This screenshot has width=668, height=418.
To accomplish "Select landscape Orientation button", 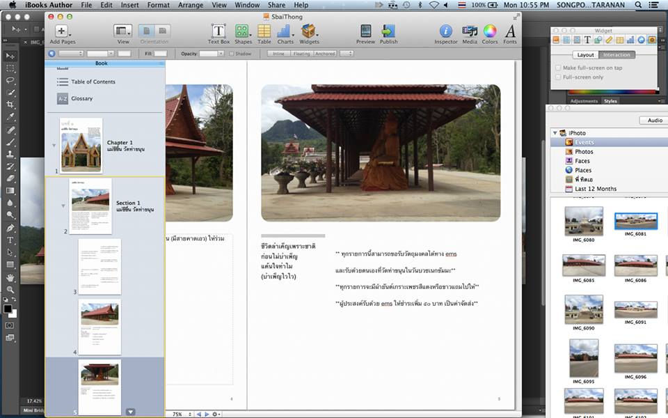I will pyautogui.click(x=162, y=31).
